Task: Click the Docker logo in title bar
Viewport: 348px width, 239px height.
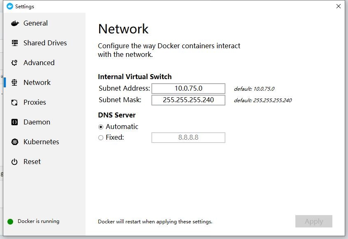Action: [10, 6]
